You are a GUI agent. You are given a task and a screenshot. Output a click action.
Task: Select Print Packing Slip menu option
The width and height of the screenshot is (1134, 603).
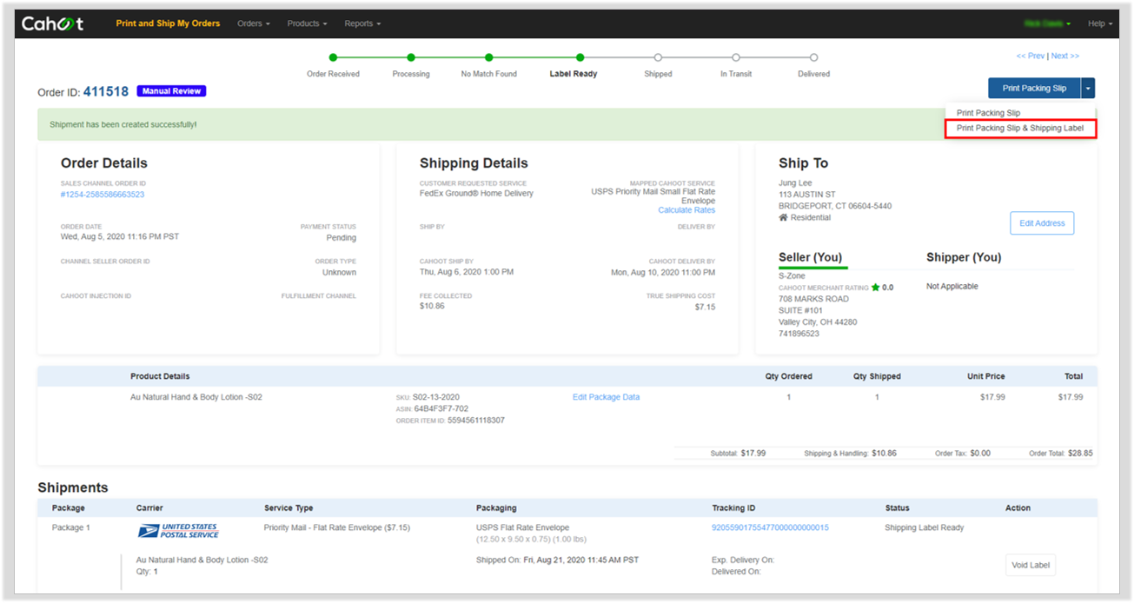[988, 113]
